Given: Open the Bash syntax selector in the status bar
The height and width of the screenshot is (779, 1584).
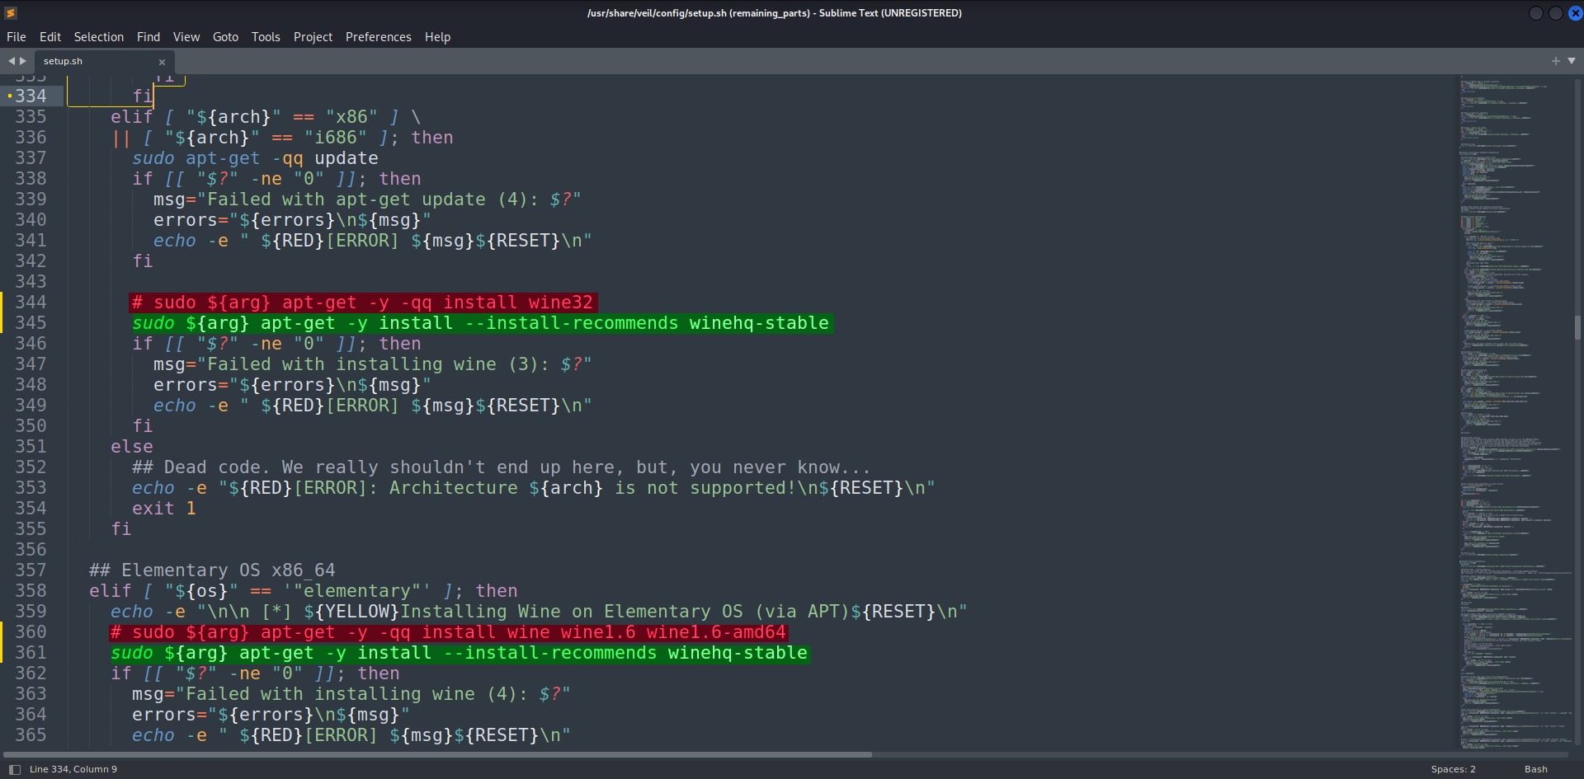Looking at the screenshot, I should 1538,768.
